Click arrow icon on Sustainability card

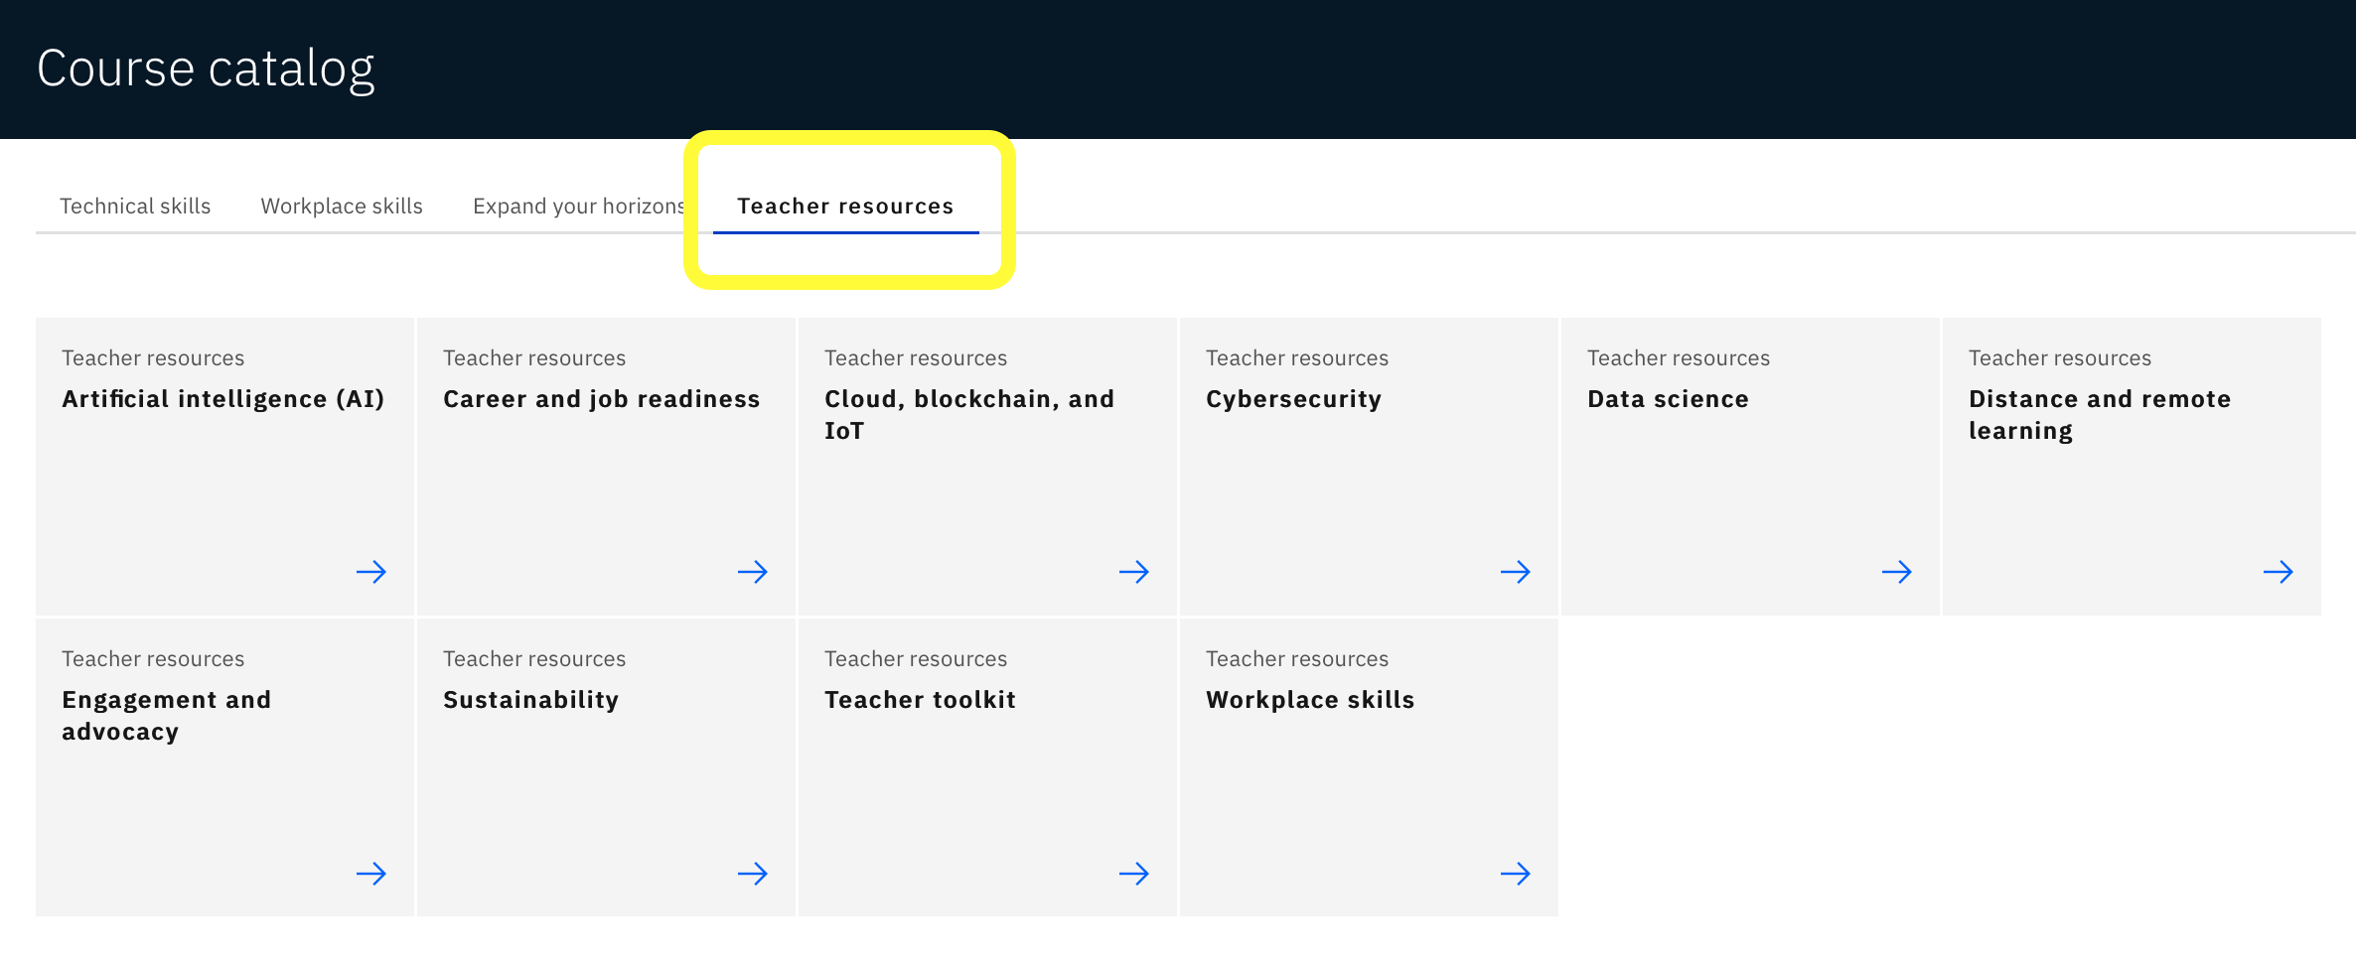pos(753,874)
